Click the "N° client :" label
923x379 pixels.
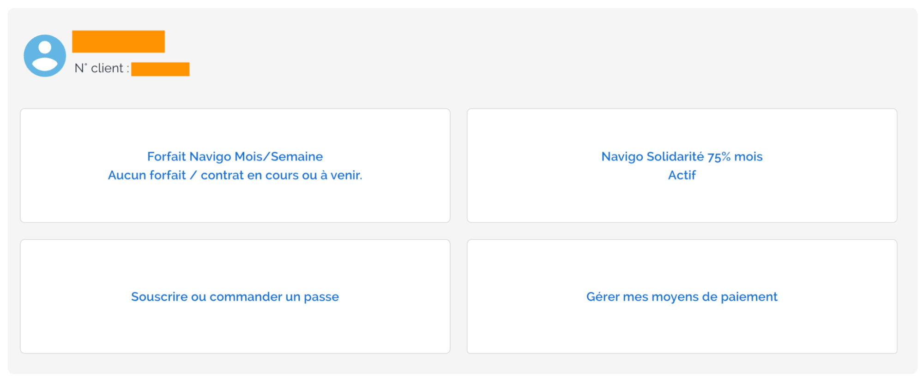[x=102, y=68]
